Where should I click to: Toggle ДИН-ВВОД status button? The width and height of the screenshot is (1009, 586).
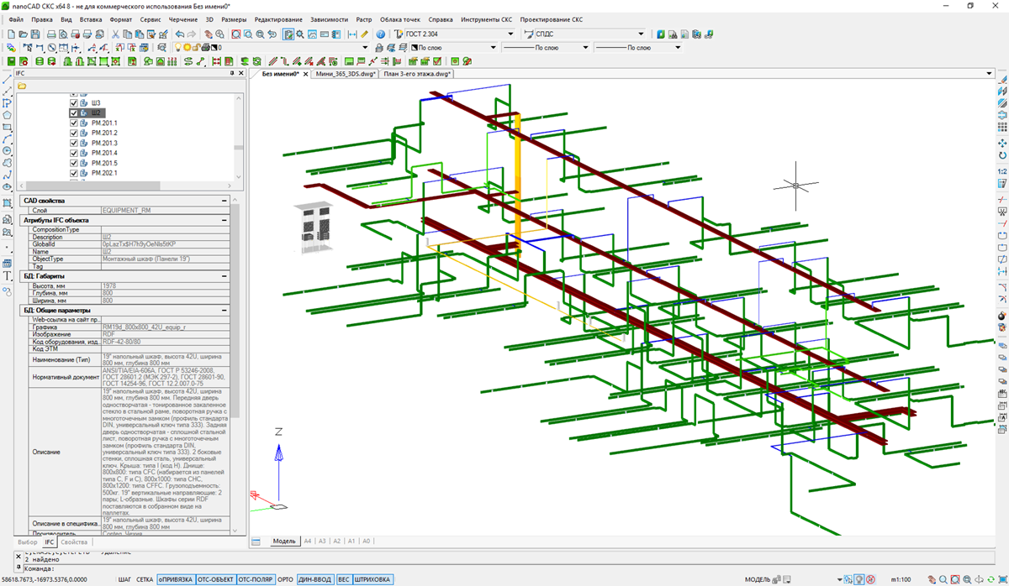pyautogui.click(x=315, y=579)
